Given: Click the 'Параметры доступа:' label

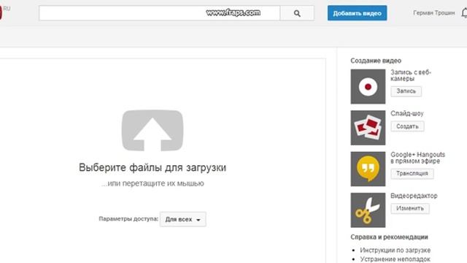Looking at the screenshot, I should 128,219.
